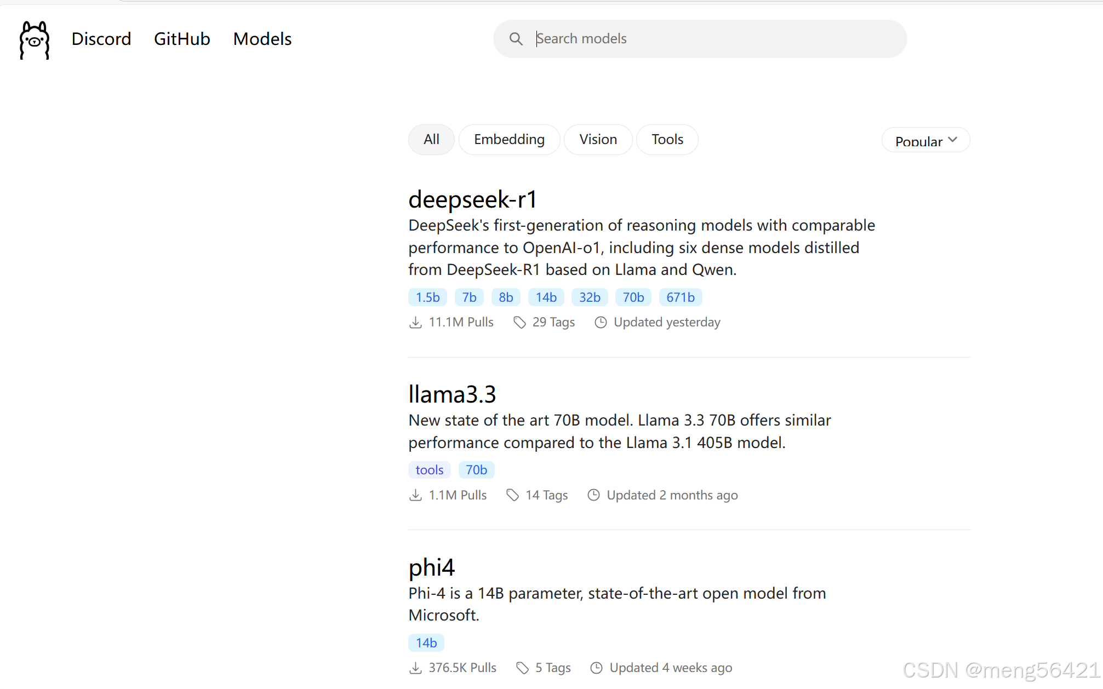The width and height of the screenshot is (1103, 689).
Task: Click llama3.3 tags label icon
Action: tap(512, 495)
